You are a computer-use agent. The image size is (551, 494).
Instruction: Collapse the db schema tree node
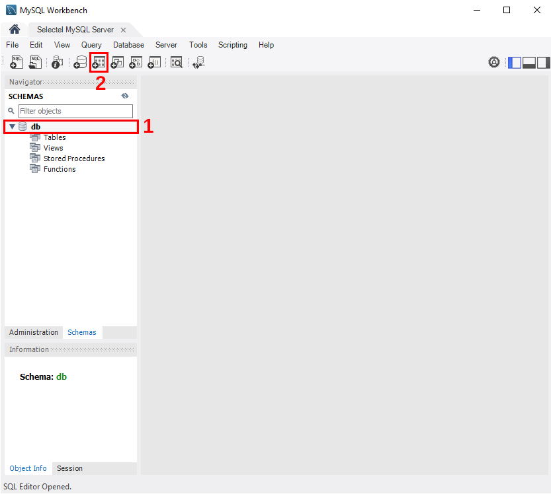point(13,126)
